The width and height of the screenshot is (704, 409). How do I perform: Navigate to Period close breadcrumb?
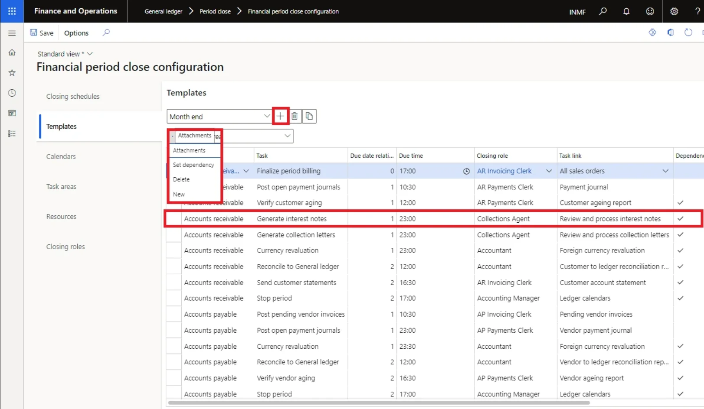(215, 11)
